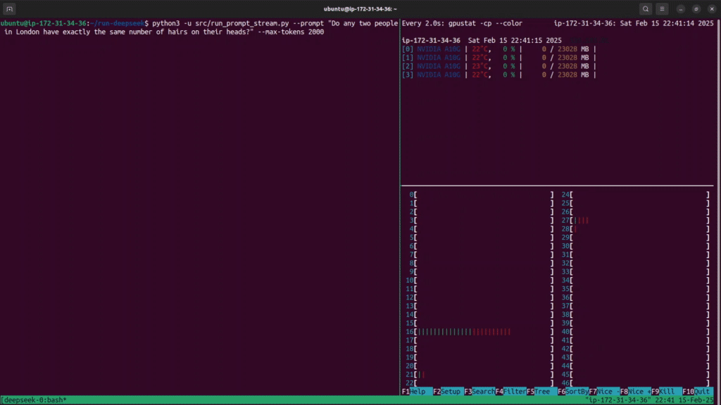Click CPU 16 usage bar in htop
This screenshot has width=721, height=405.
tap(479, 332)
